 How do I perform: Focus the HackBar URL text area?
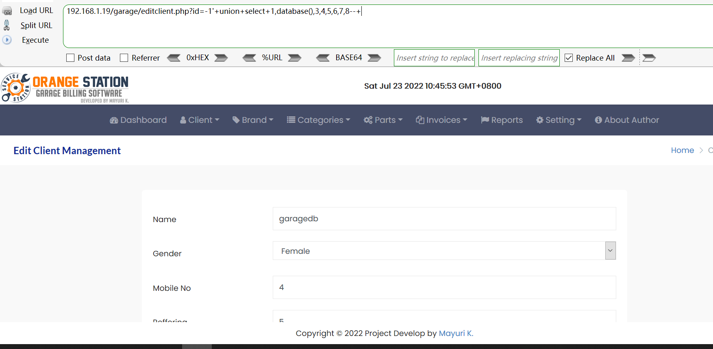388,26
